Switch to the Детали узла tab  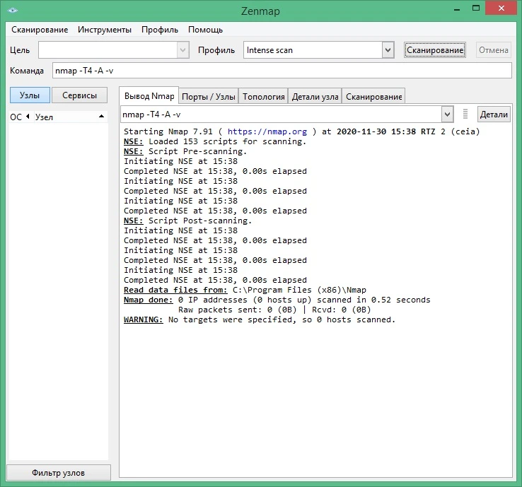click(315, 96)
